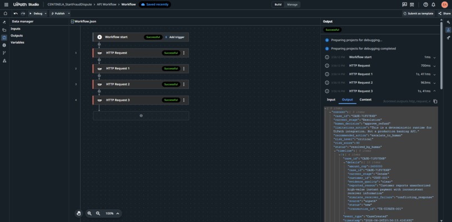Select the Output tab in output panel

click(x=347, y=100)
